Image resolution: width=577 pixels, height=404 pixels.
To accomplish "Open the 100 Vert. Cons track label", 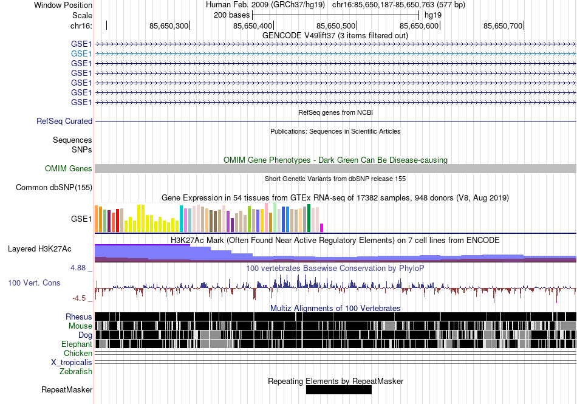I will (34, 282).
